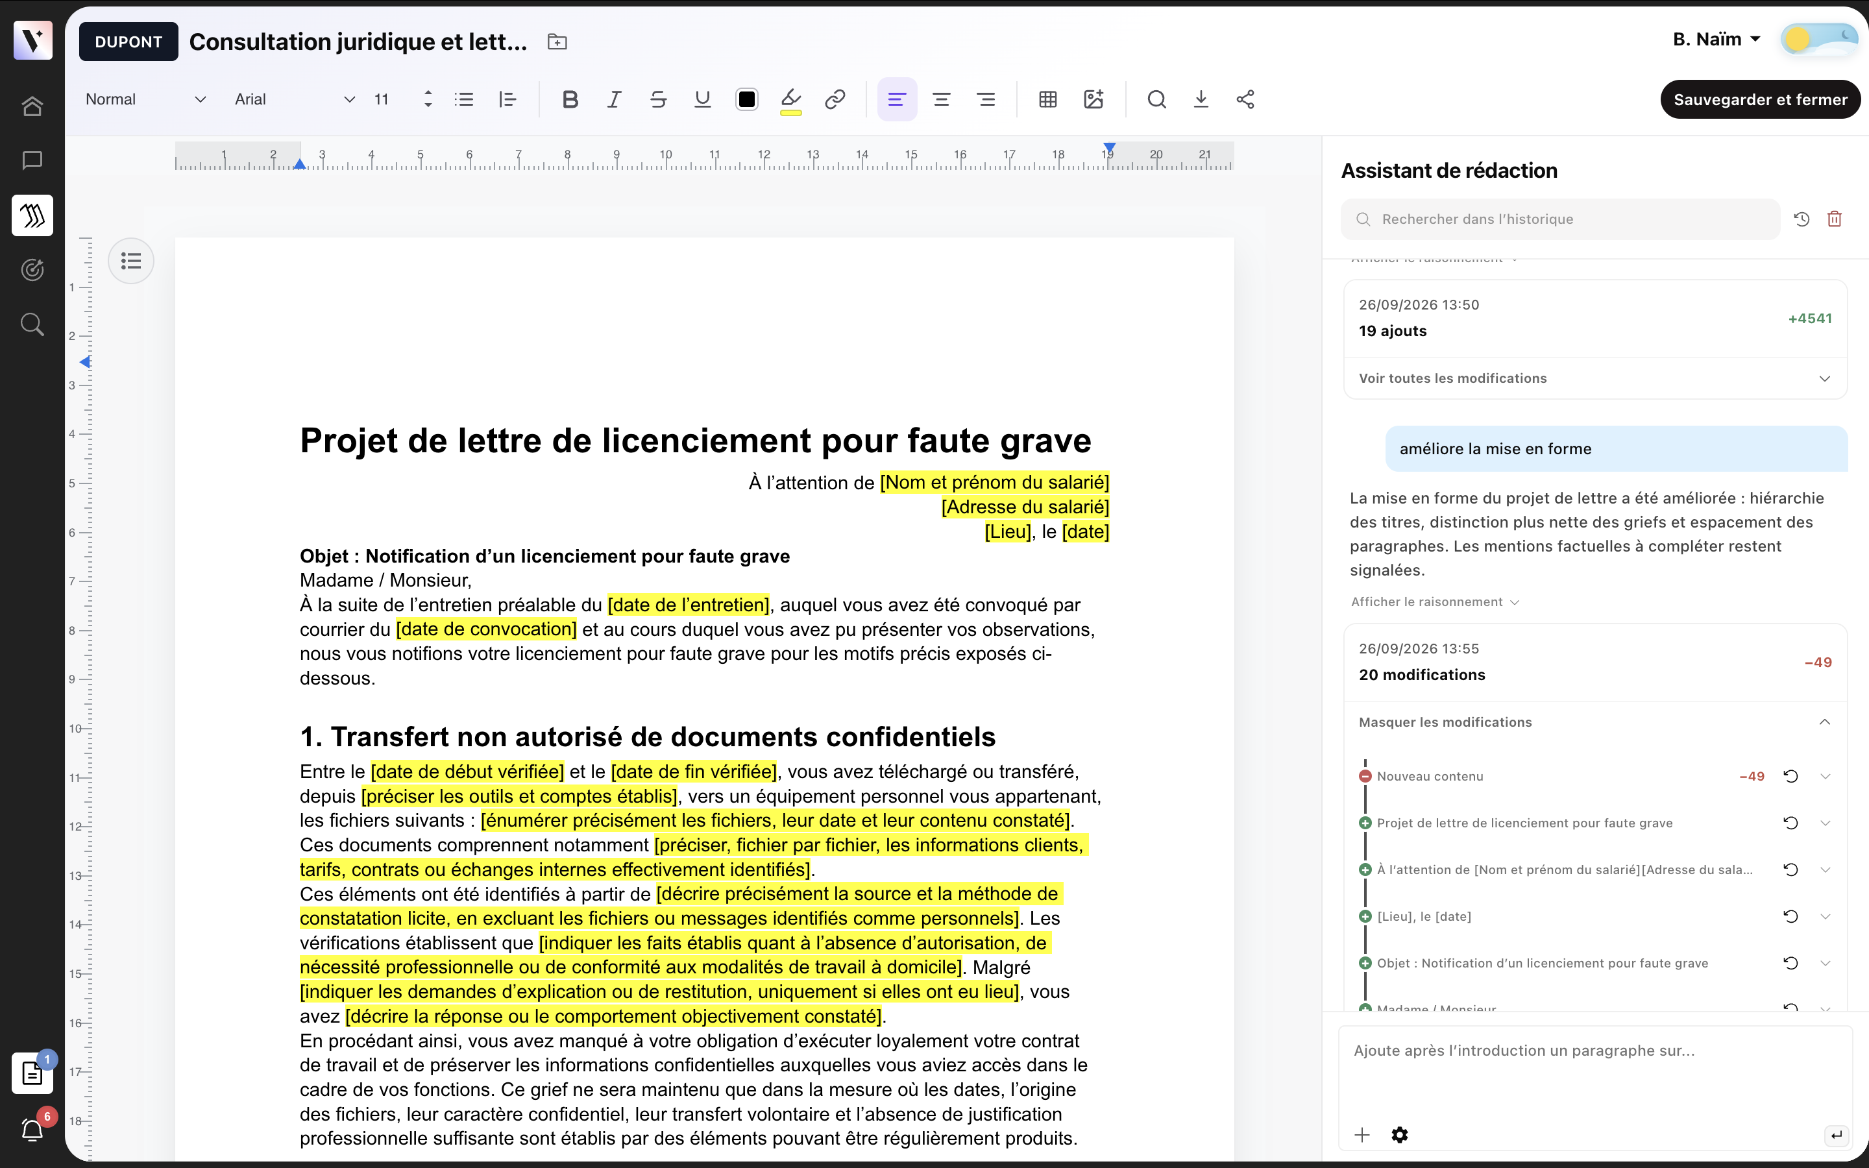Insert an image
Screen dimensions: 1869x1168
point(1093,100)
